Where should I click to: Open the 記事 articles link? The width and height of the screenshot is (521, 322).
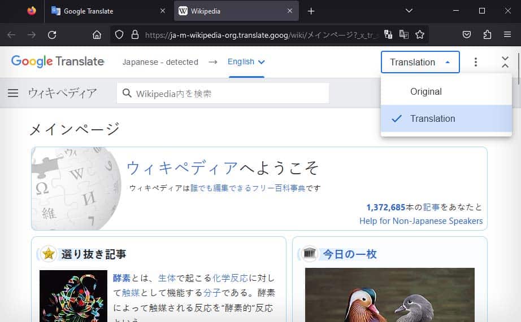pyautogui.click(x=431, y=208)
